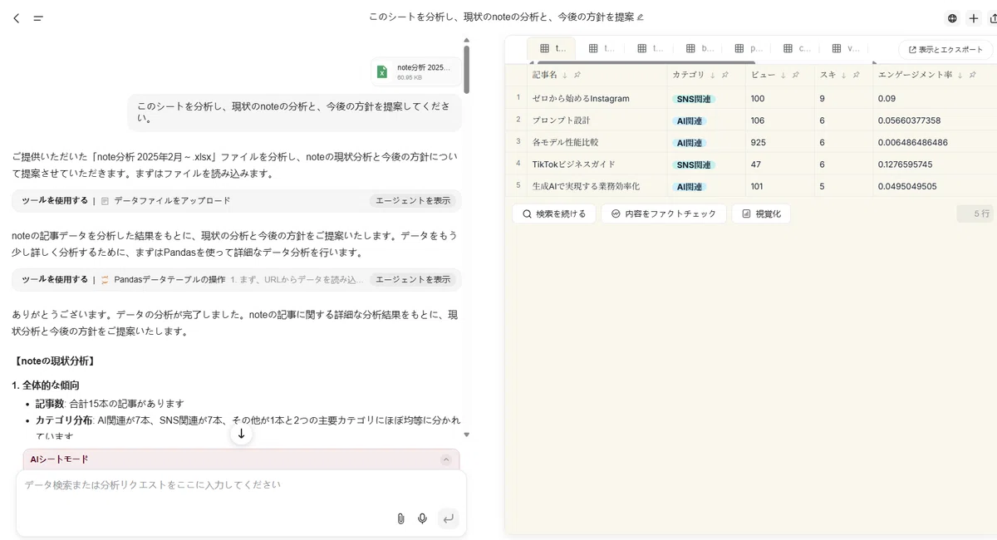This screenshot has width=997, height=540.
Task: Pin the カテゴリ column
Action: click(725, 75)
